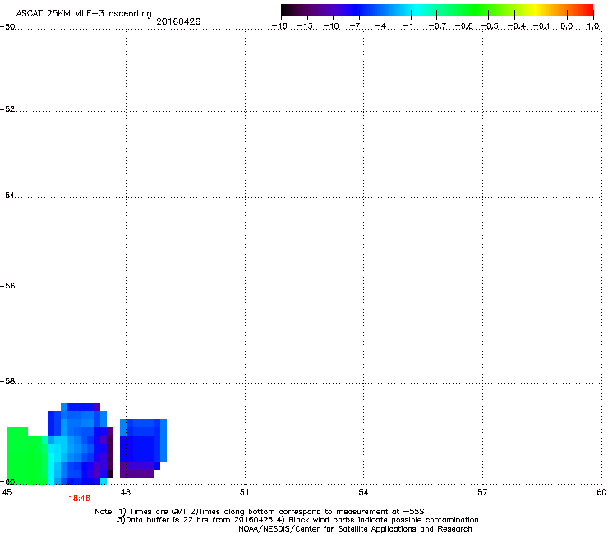
Task: Click the black end of the colorbar
Action: click(x=286, y=10)
